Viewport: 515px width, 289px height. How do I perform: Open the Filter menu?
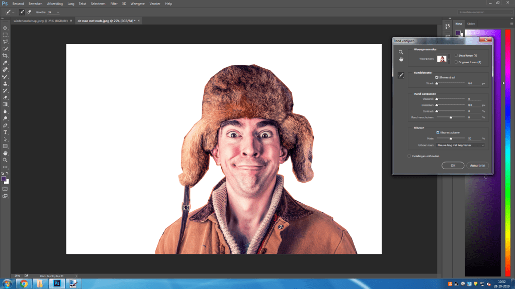tap(114, 4)
